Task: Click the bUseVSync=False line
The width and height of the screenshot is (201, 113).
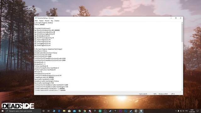Action: click(x=41, y=51)
